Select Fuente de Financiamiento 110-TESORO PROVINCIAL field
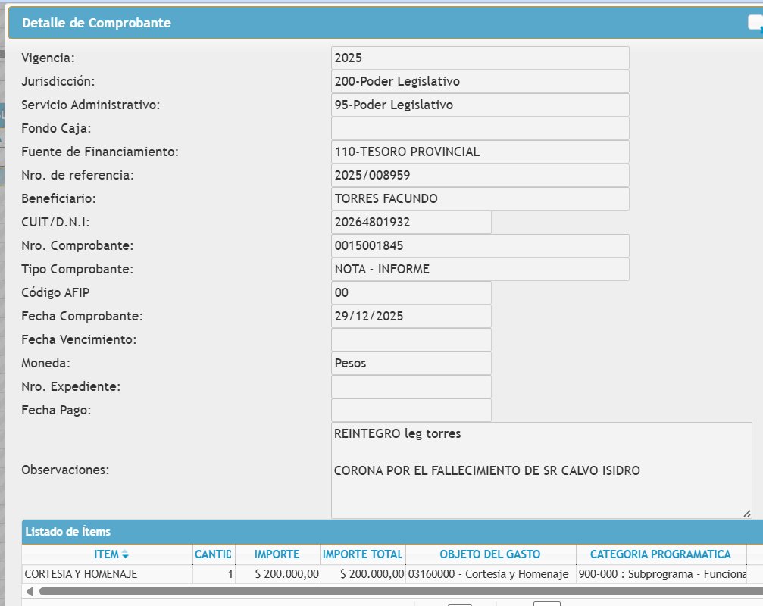The height and width of the screenshot is (606, 763). pyautogui.click(x=480, y=151)
